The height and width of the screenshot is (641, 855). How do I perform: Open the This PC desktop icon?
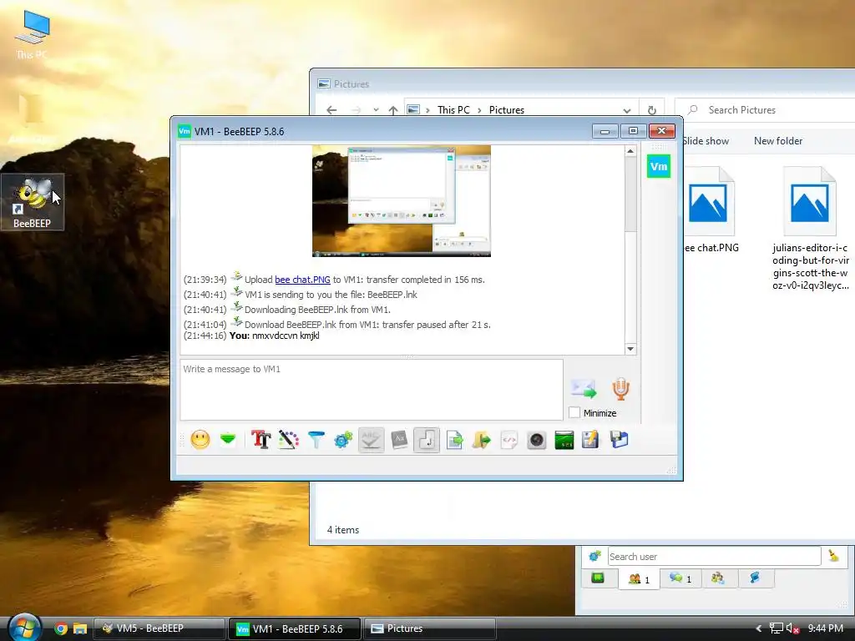pyautogui.click(x=32, y=35)
